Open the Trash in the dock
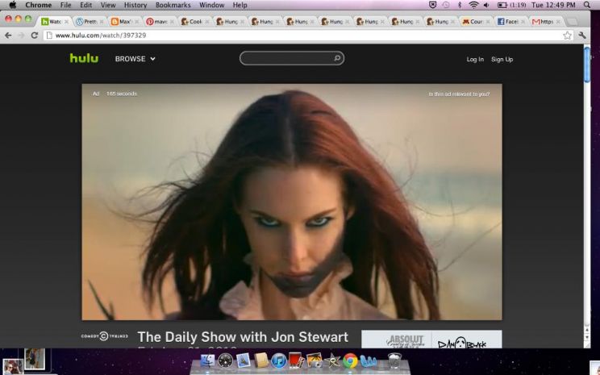 coord(394,360)
